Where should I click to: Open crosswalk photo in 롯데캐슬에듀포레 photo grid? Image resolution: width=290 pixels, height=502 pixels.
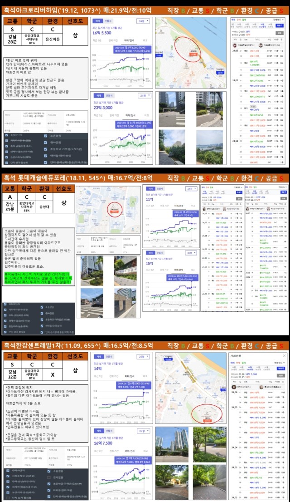click(x=92, y=303)
